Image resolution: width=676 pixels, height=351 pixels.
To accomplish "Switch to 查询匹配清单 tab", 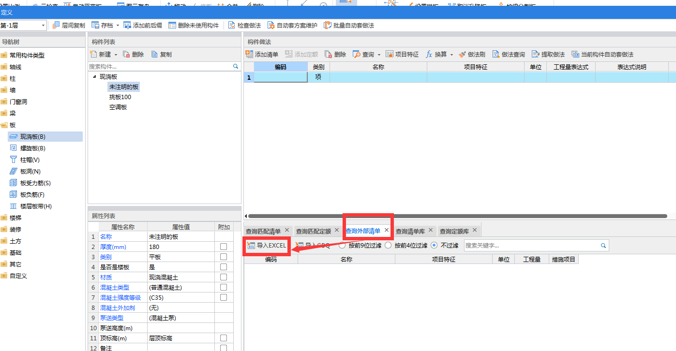I will click(263, 231).
